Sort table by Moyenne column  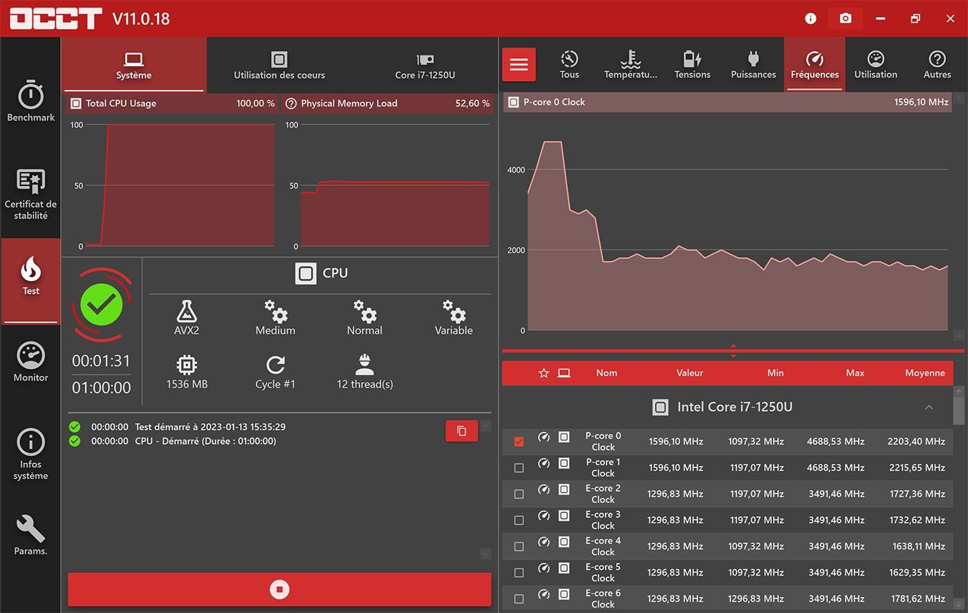pyautogui.click(x=924, y=373)
